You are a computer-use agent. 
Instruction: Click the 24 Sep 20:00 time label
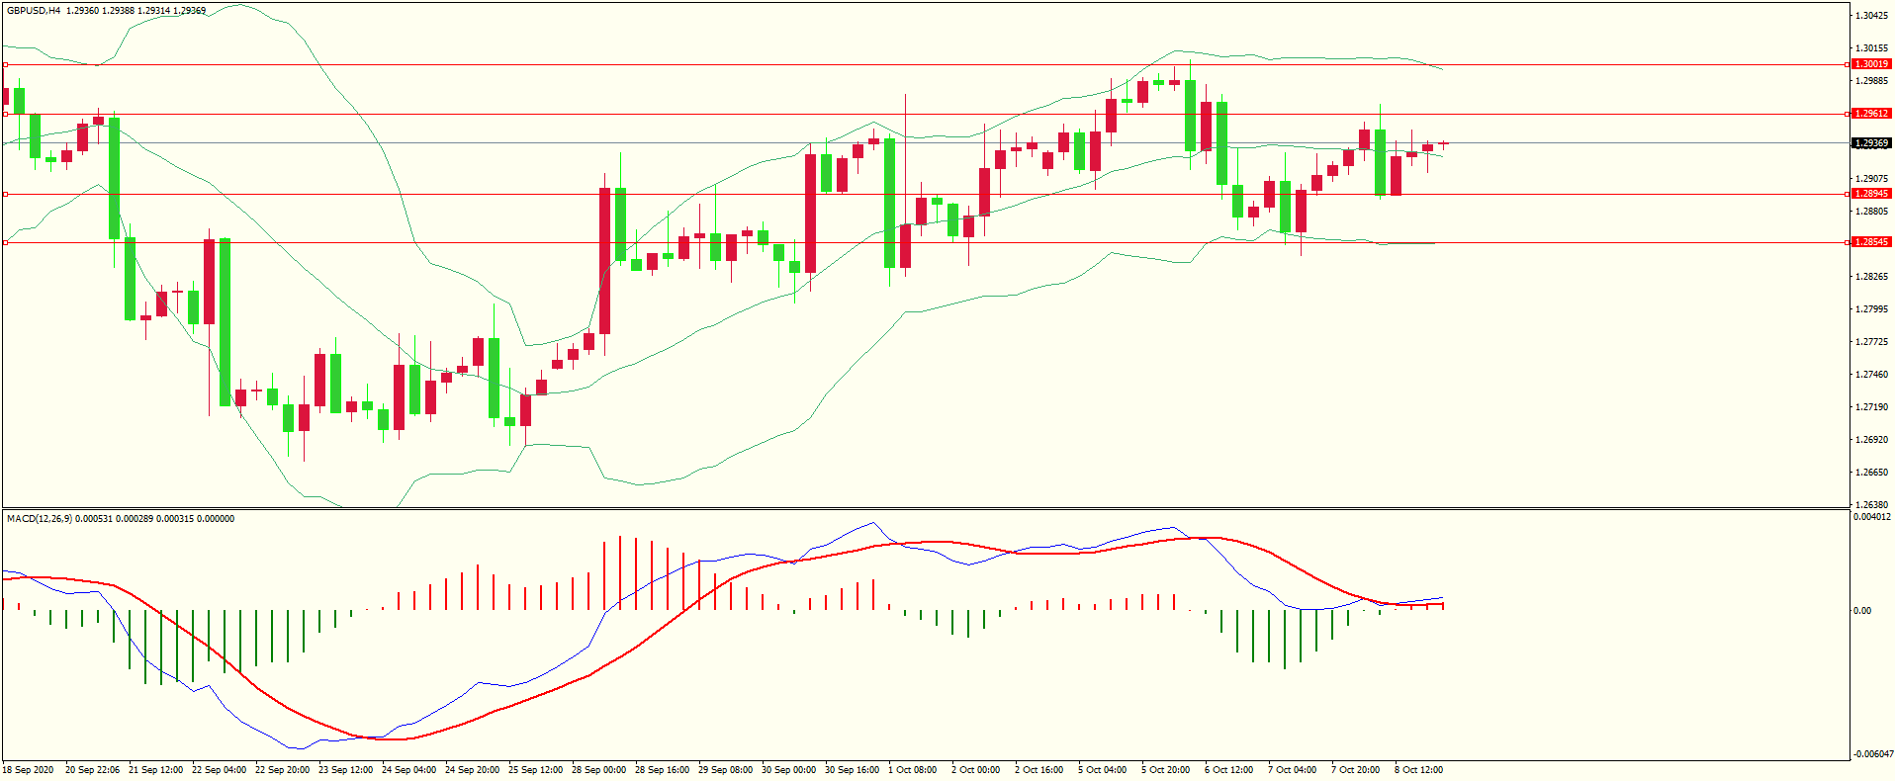point(473,770)
